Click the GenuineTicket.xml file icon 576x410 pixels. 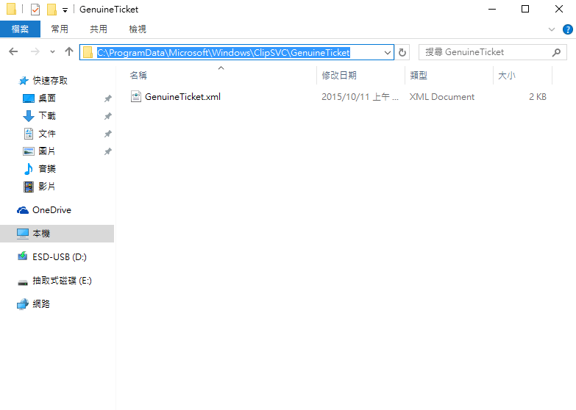pyautogui.click(x=136, y=96)
